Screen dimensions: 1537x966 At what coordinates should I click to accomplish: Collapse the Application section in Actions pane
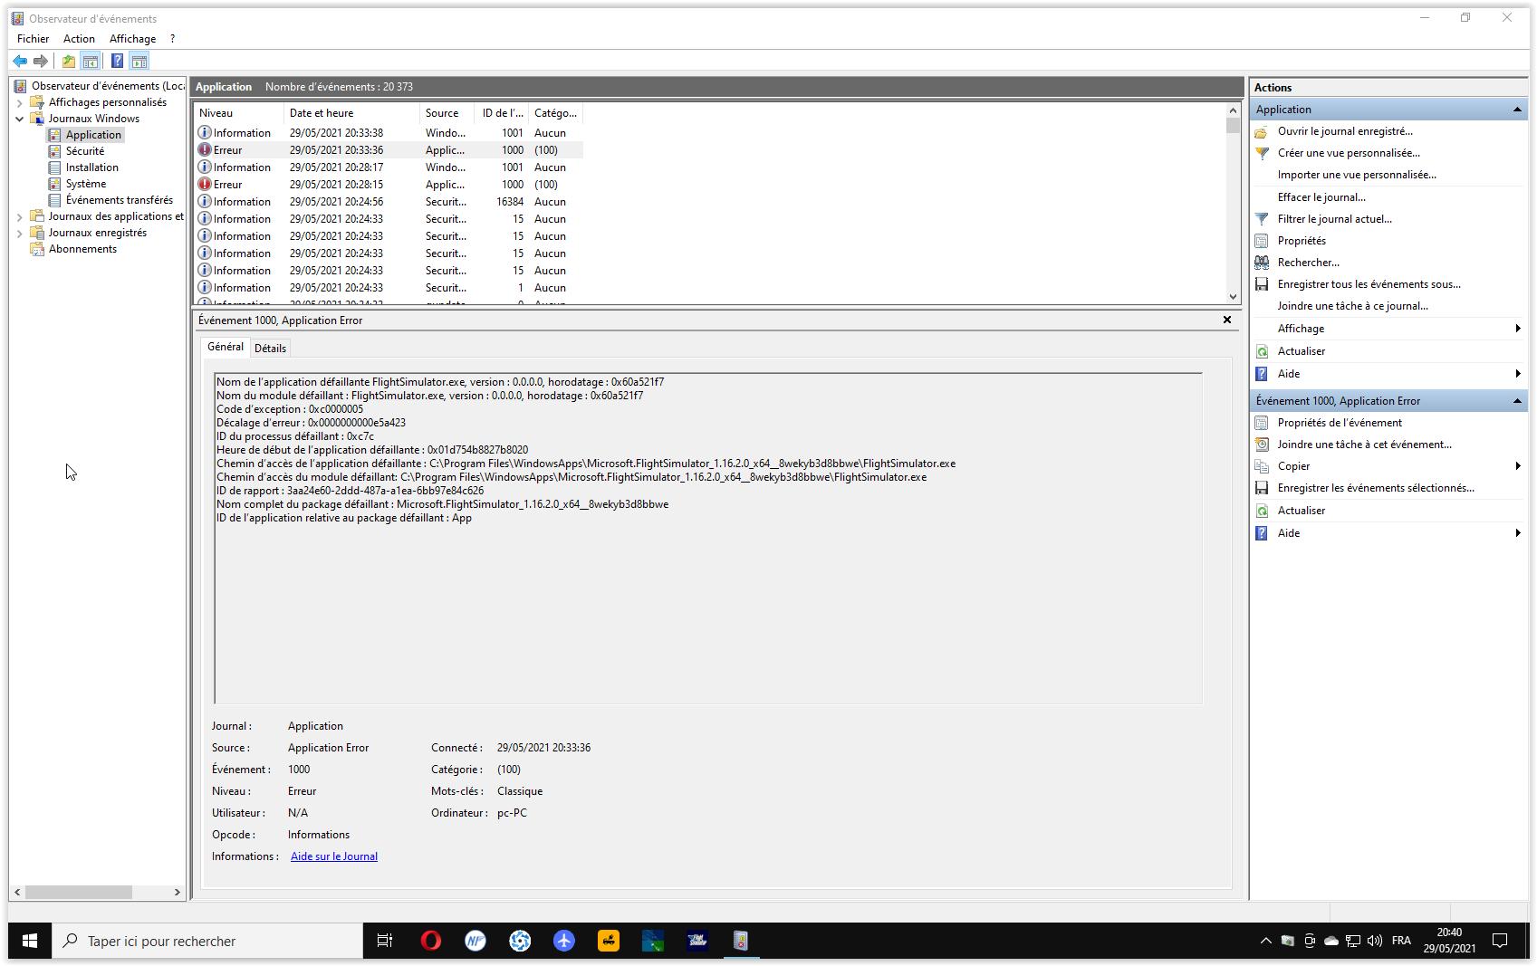[x=1517, y=110]
